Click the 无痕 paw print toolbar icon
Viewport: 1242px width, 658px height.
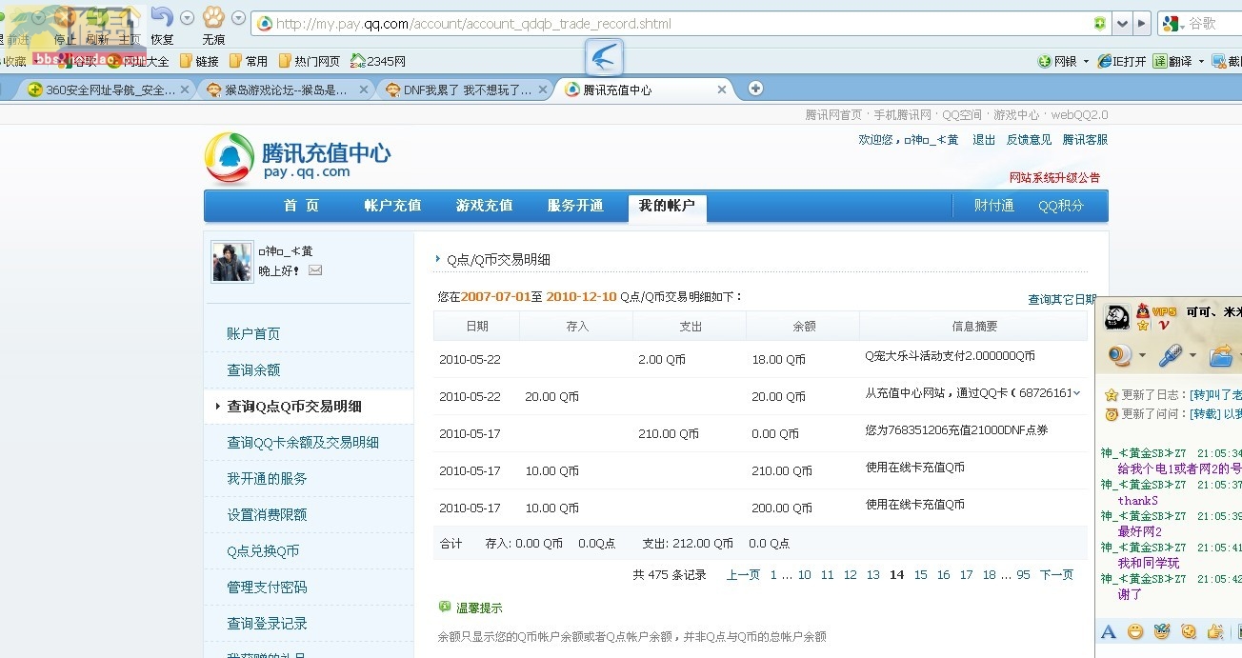tap(213, 17)
